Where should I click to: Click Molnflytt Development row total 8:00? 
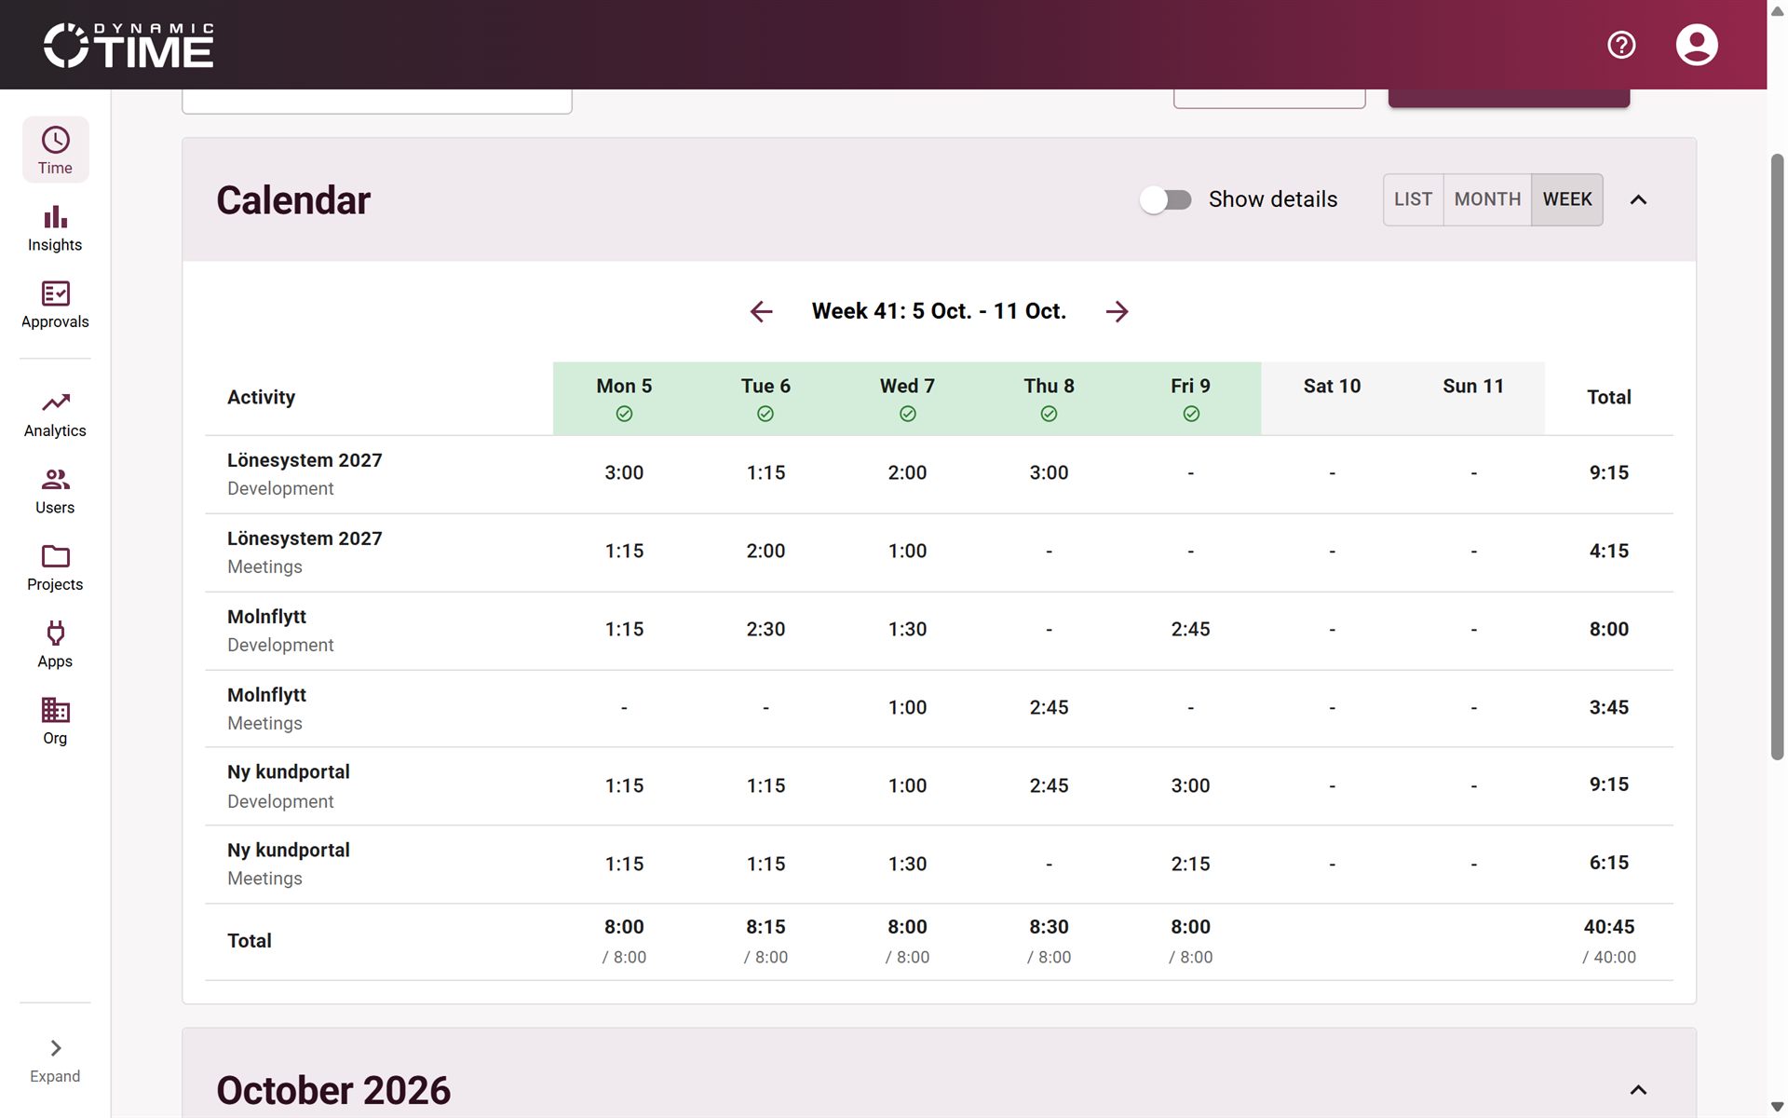[x=1609, y=630]
